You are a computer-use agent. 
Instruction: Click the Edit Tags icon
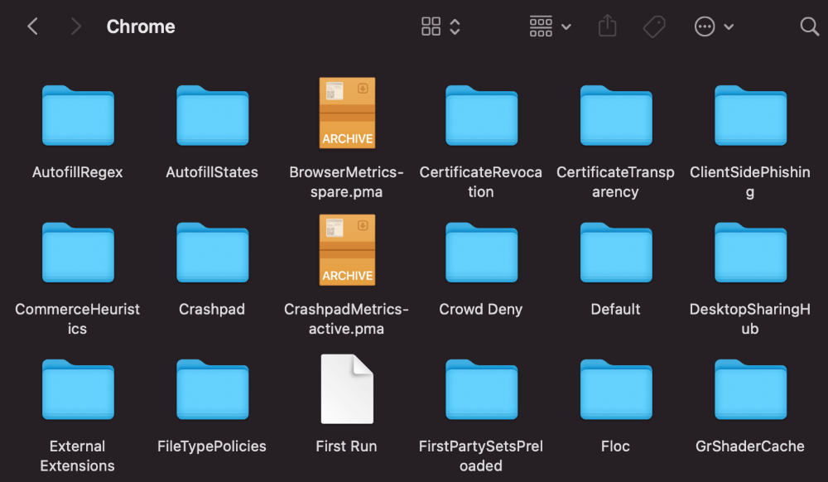654,27
